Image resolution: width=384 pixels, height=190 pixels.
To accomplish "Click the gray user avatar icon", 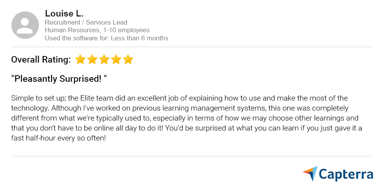I will [25, 25].
